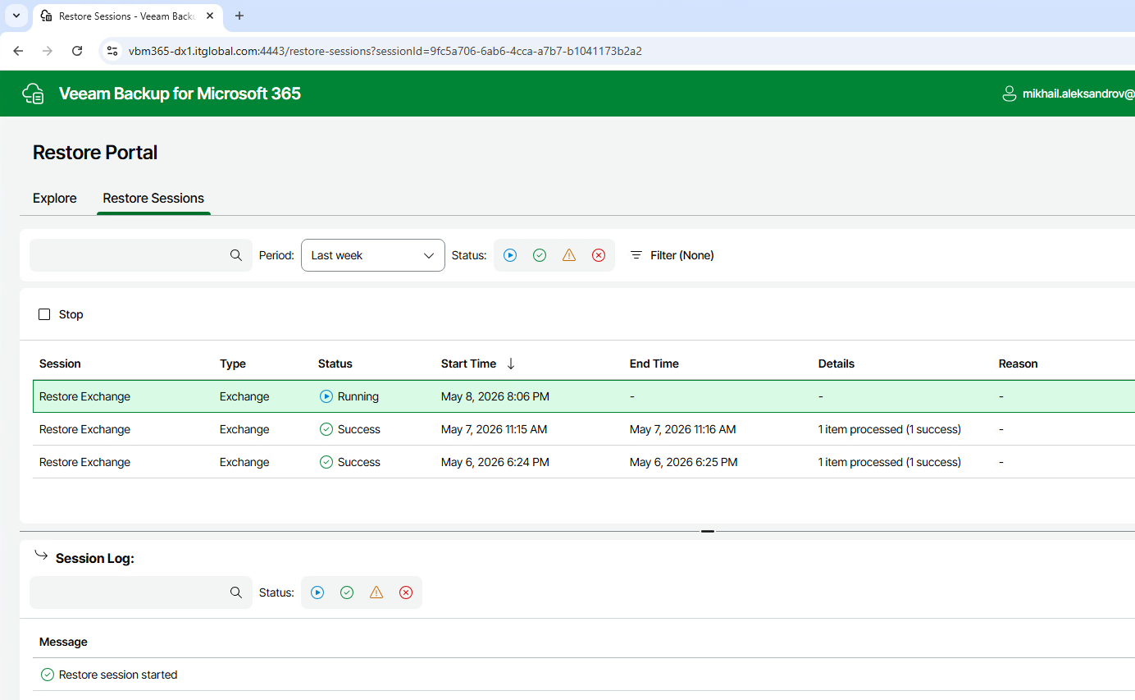Reload the page with the refresh icon
The image size is (1135, 700).
pos(77,51)
